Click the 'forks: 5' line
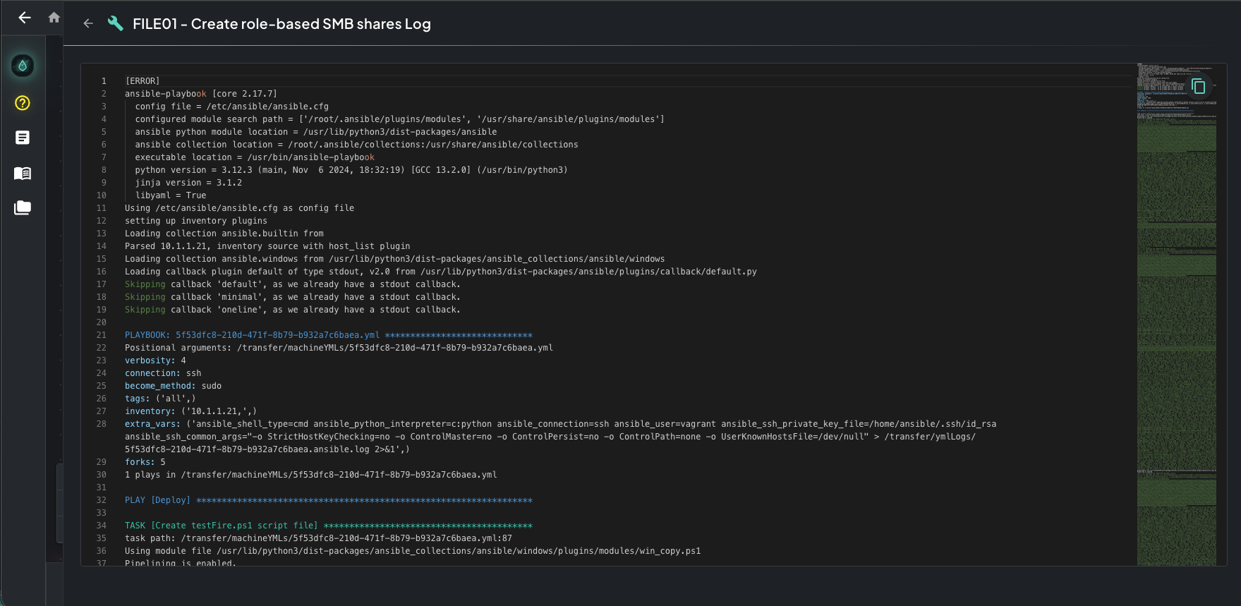The width and height of the screenshot is (1241, 606). [x=145, y=462]
